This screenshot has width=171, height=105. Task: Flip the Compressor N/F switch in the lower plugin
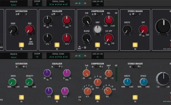tap(99, 67)
